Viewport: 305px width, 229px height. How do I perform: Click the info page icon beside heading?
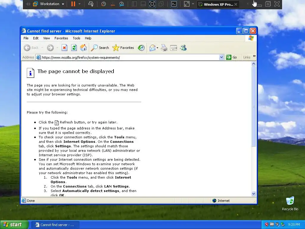click(x=31, y=73)
